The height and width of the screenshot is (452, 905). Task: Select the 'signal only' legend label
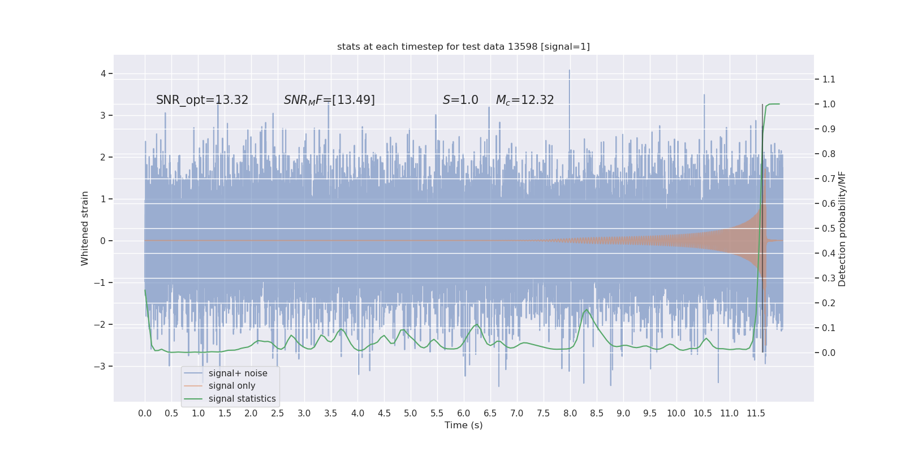[232, 386]
